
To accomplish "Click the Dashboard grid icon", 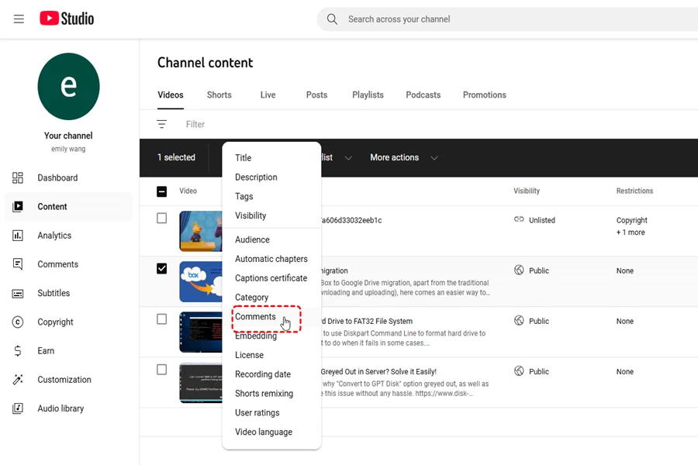I will [x=18, y=178].
